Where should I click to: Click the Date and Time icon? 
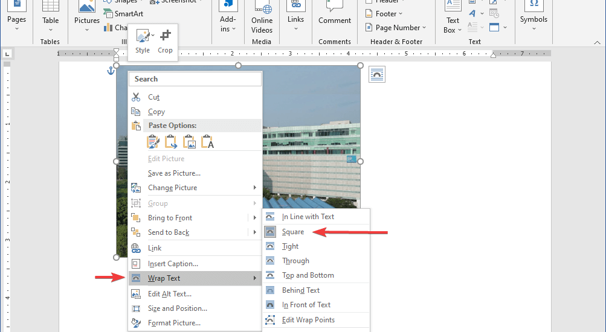click(x=494, y=13)
